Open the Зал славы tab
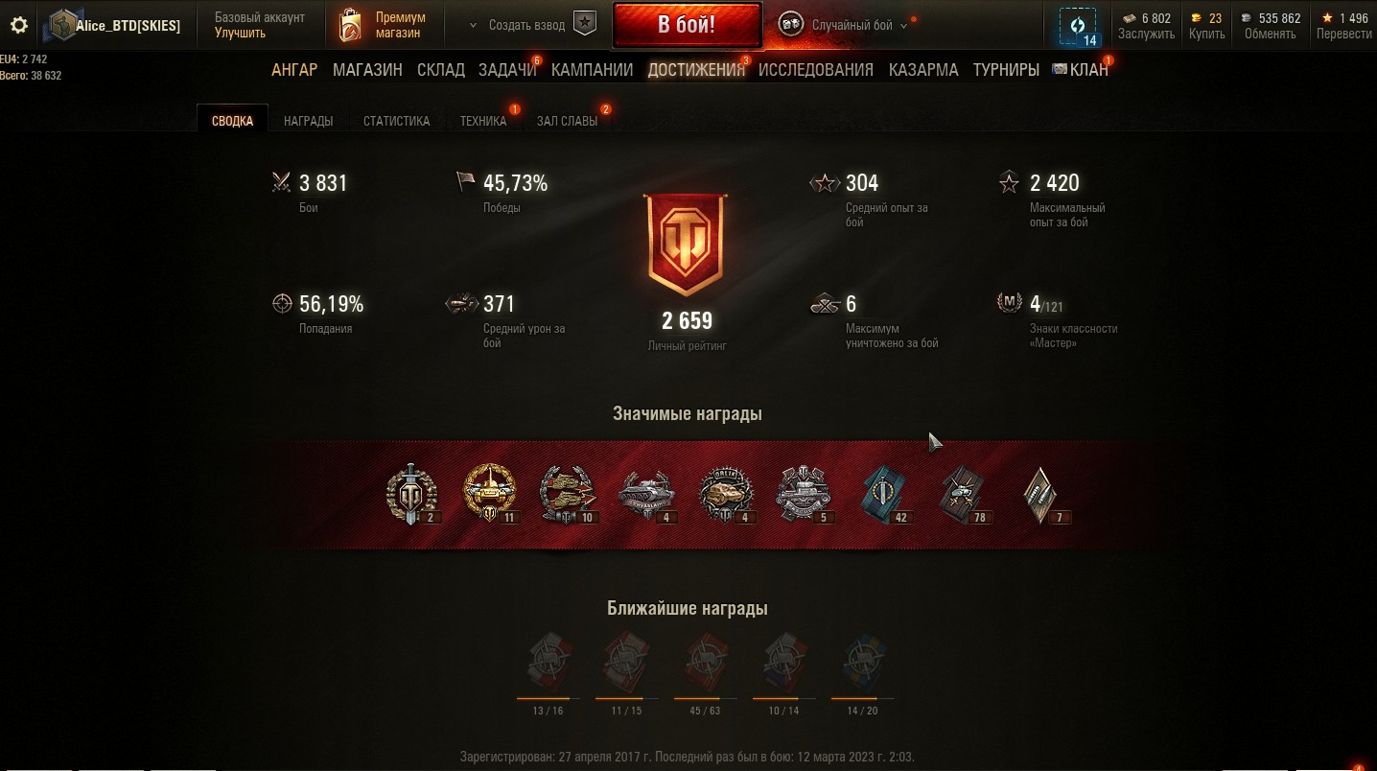The image size is (1377, 771). click(x=567, y=121)
